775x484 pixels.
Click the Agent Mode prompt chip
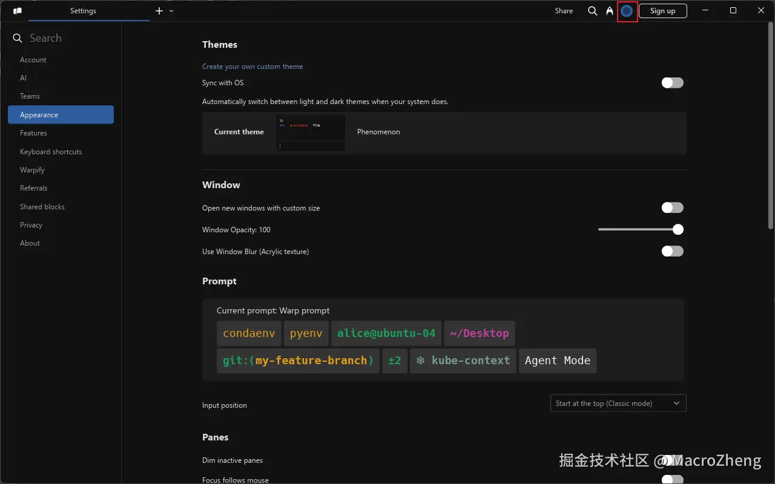click(558, 361)
